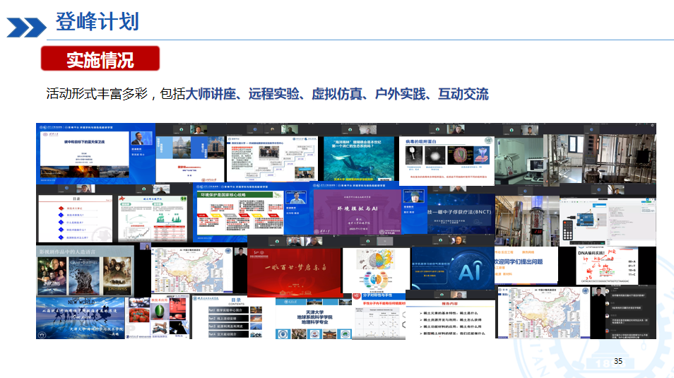Select the bold text 虚拟仿真
Image resolution: width=674 pixels, height=378 pixels.
337,94
